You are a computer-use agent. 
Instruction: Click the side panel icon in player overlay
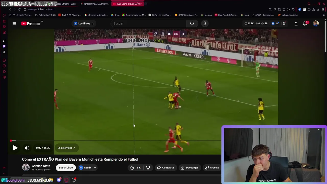click(183, 34)
